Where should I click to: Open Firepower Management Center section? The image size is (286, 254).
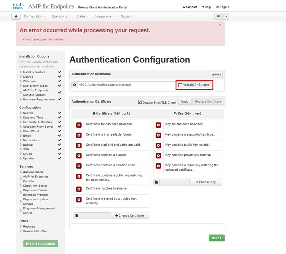coord(39,210)
